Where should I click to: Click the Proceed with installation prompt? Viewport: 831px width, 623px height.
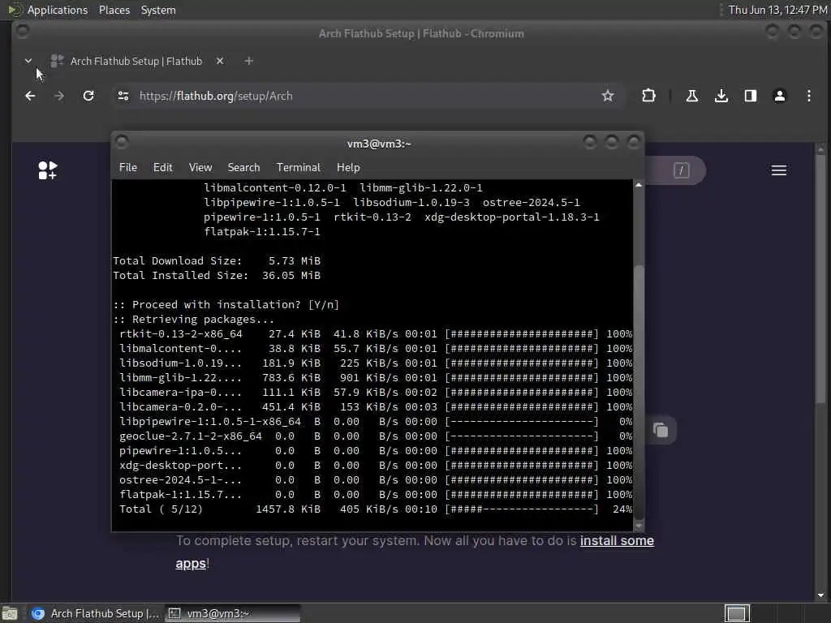pos(226,305)
